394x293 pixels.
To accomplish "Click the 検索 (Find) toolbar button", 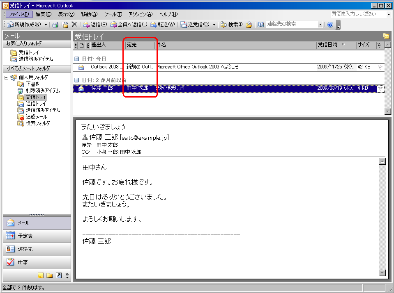I will (231, 25).
